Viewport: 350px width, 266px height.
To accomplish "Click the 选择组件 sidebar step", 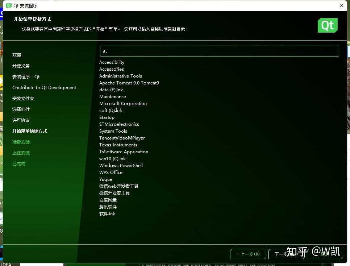I will (21, 109).
